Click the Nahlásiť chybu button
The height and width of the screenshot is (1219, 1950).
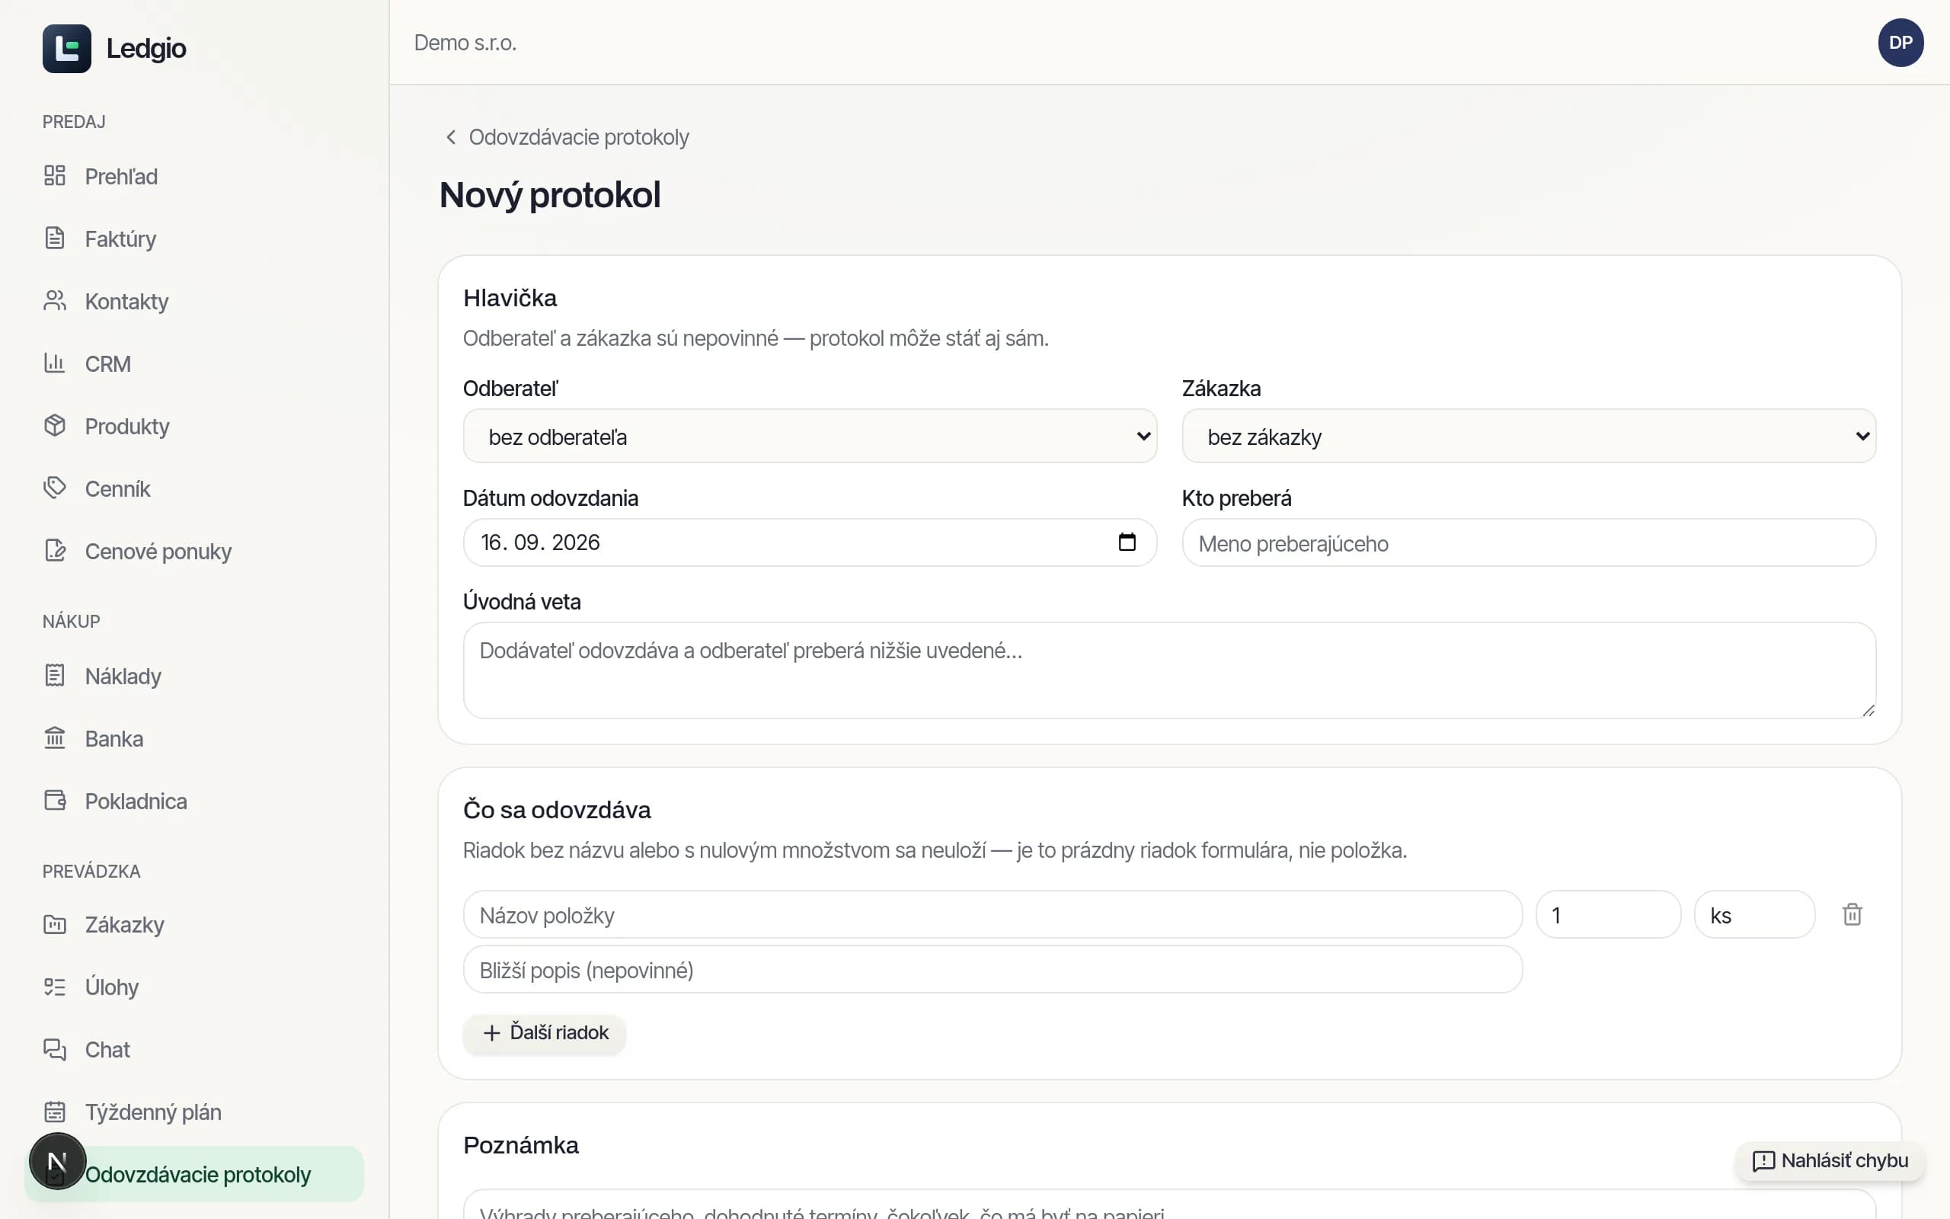1829,1161
